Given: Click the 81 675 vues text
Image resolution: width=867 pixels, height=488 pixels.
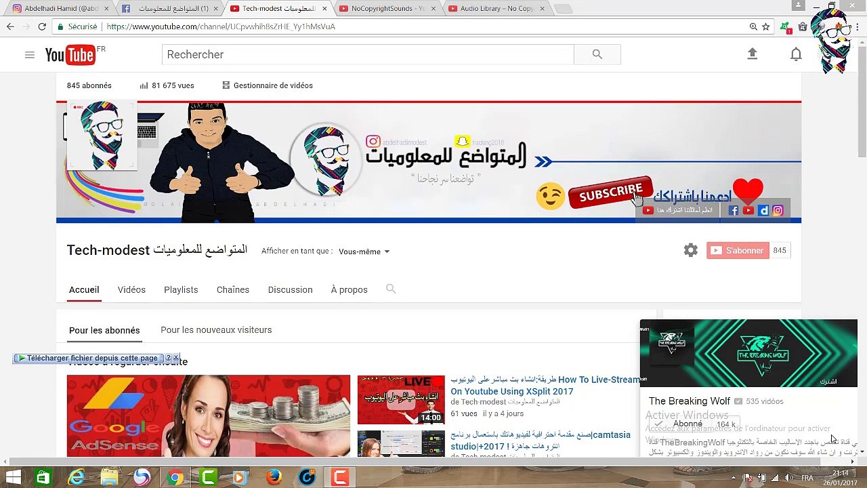Looking at the screenshot, I should click(x=173, y=85).
